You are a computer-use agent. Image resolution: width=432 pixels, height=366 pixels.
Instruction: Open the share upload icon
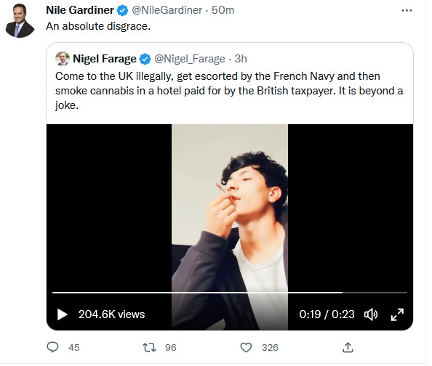coord(348,347)
